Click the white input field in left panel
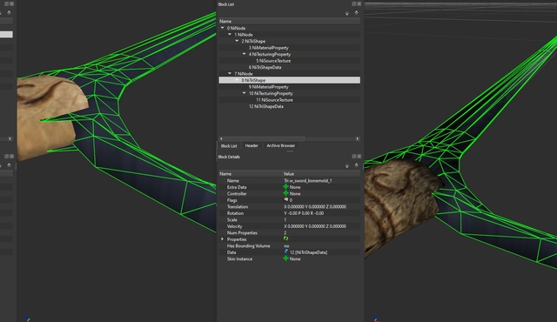Screen dimensions: 557x322 pos(6,35)
